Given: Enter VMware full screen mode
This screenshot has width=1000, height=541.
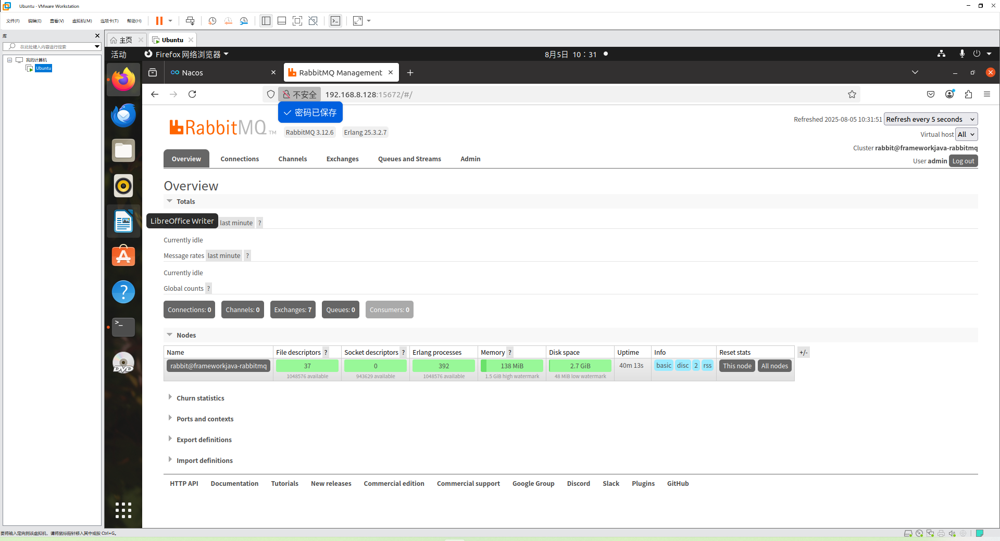Looking at the screenshot, I should point(297,21).
